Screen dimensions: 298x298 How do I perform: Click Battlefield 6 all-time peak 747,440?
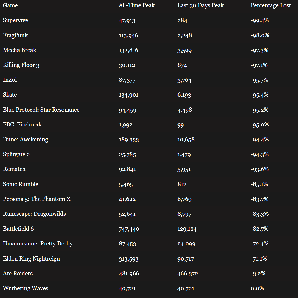[x=129, y=229]
